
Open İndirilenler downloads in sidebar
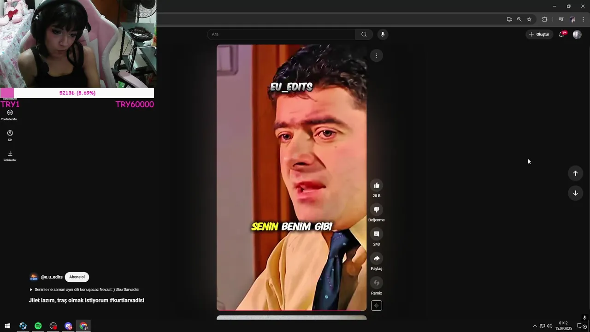point(10,155)
